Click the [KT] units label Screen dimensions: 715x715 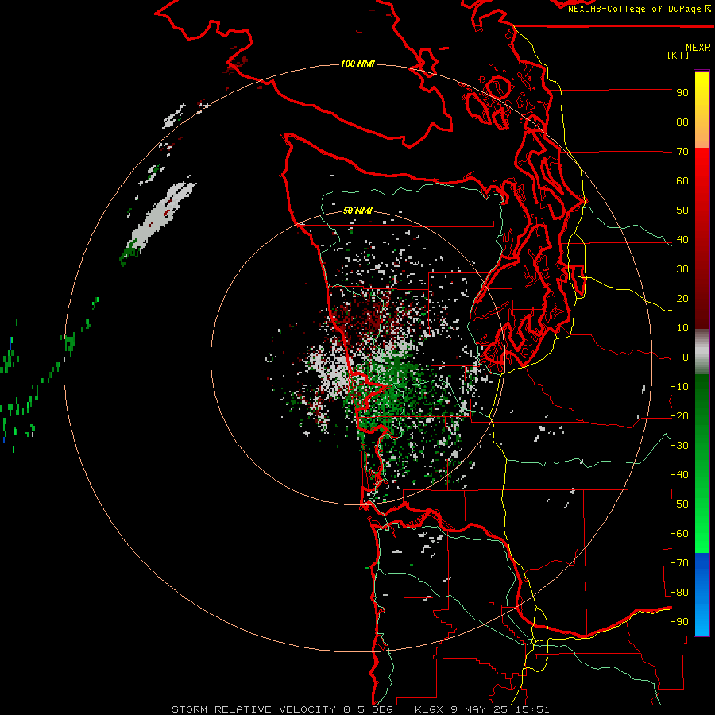coord(678,55)
